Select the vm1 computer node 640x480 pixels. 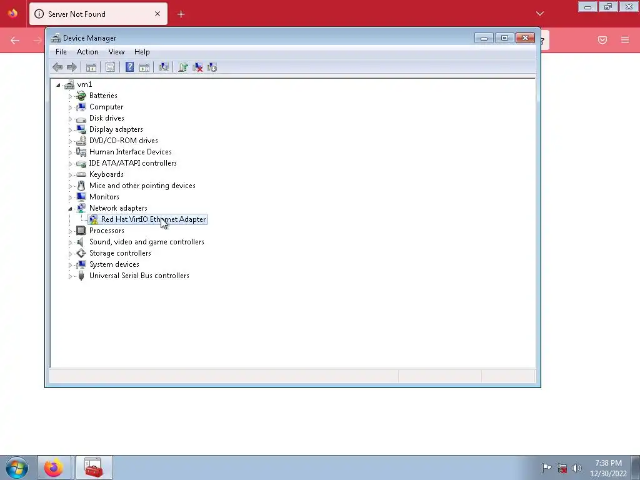84,84
